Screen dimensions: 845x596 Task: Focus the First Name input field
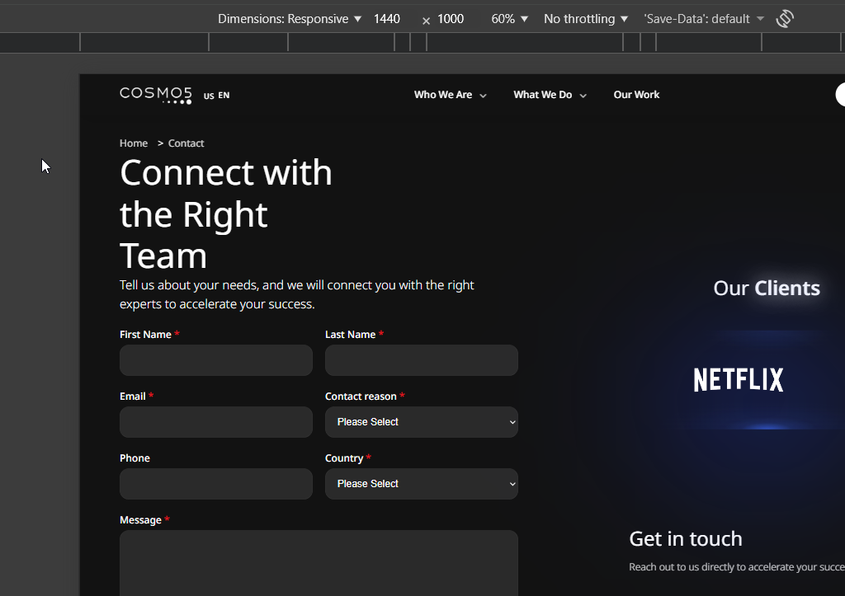(216, 360)
